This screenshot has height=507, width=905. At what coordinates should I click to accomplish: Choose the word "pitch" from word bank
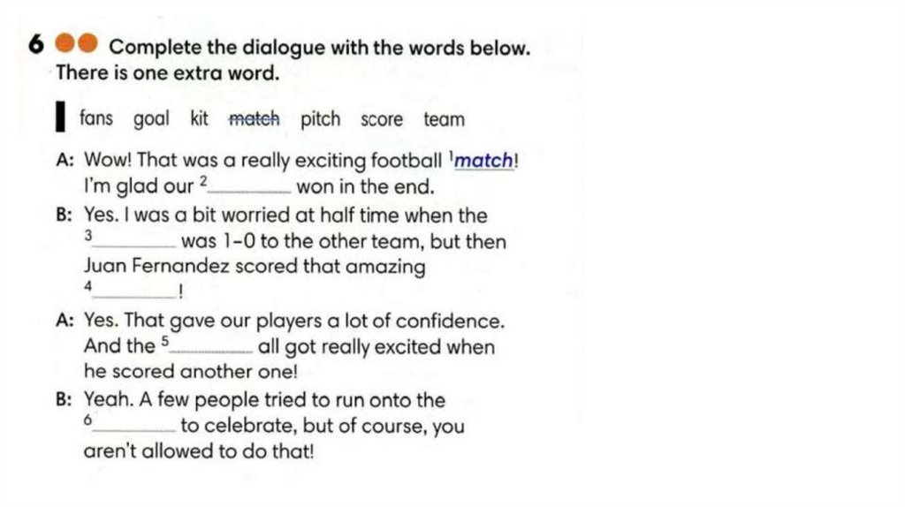click(320, 118)
